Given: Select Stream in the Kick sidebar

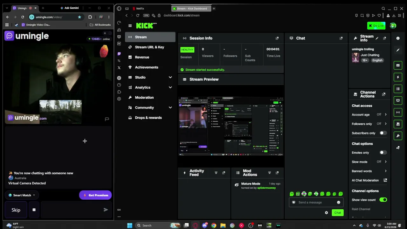Looking at the screenshot, I should 150,37.
